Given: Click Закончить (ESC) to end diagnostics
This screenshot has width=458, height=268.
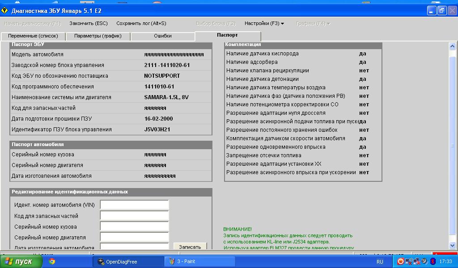Looking at the screenshot, I should 88,23.
